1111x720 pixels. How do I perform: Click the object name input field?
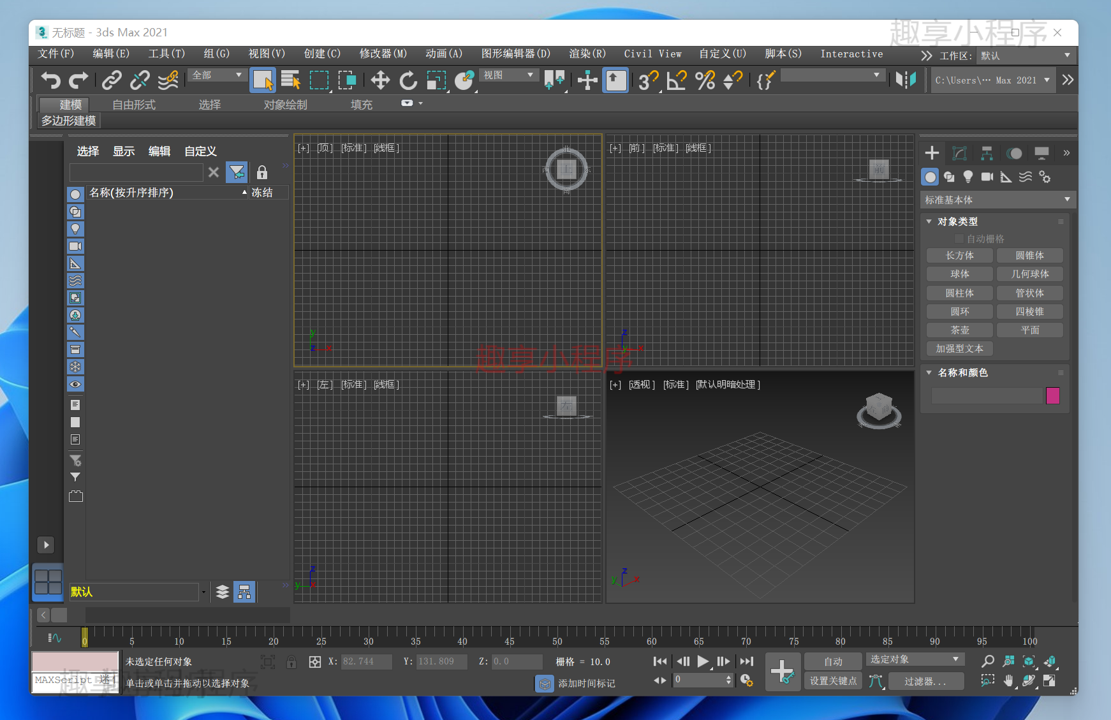point(987,395)
